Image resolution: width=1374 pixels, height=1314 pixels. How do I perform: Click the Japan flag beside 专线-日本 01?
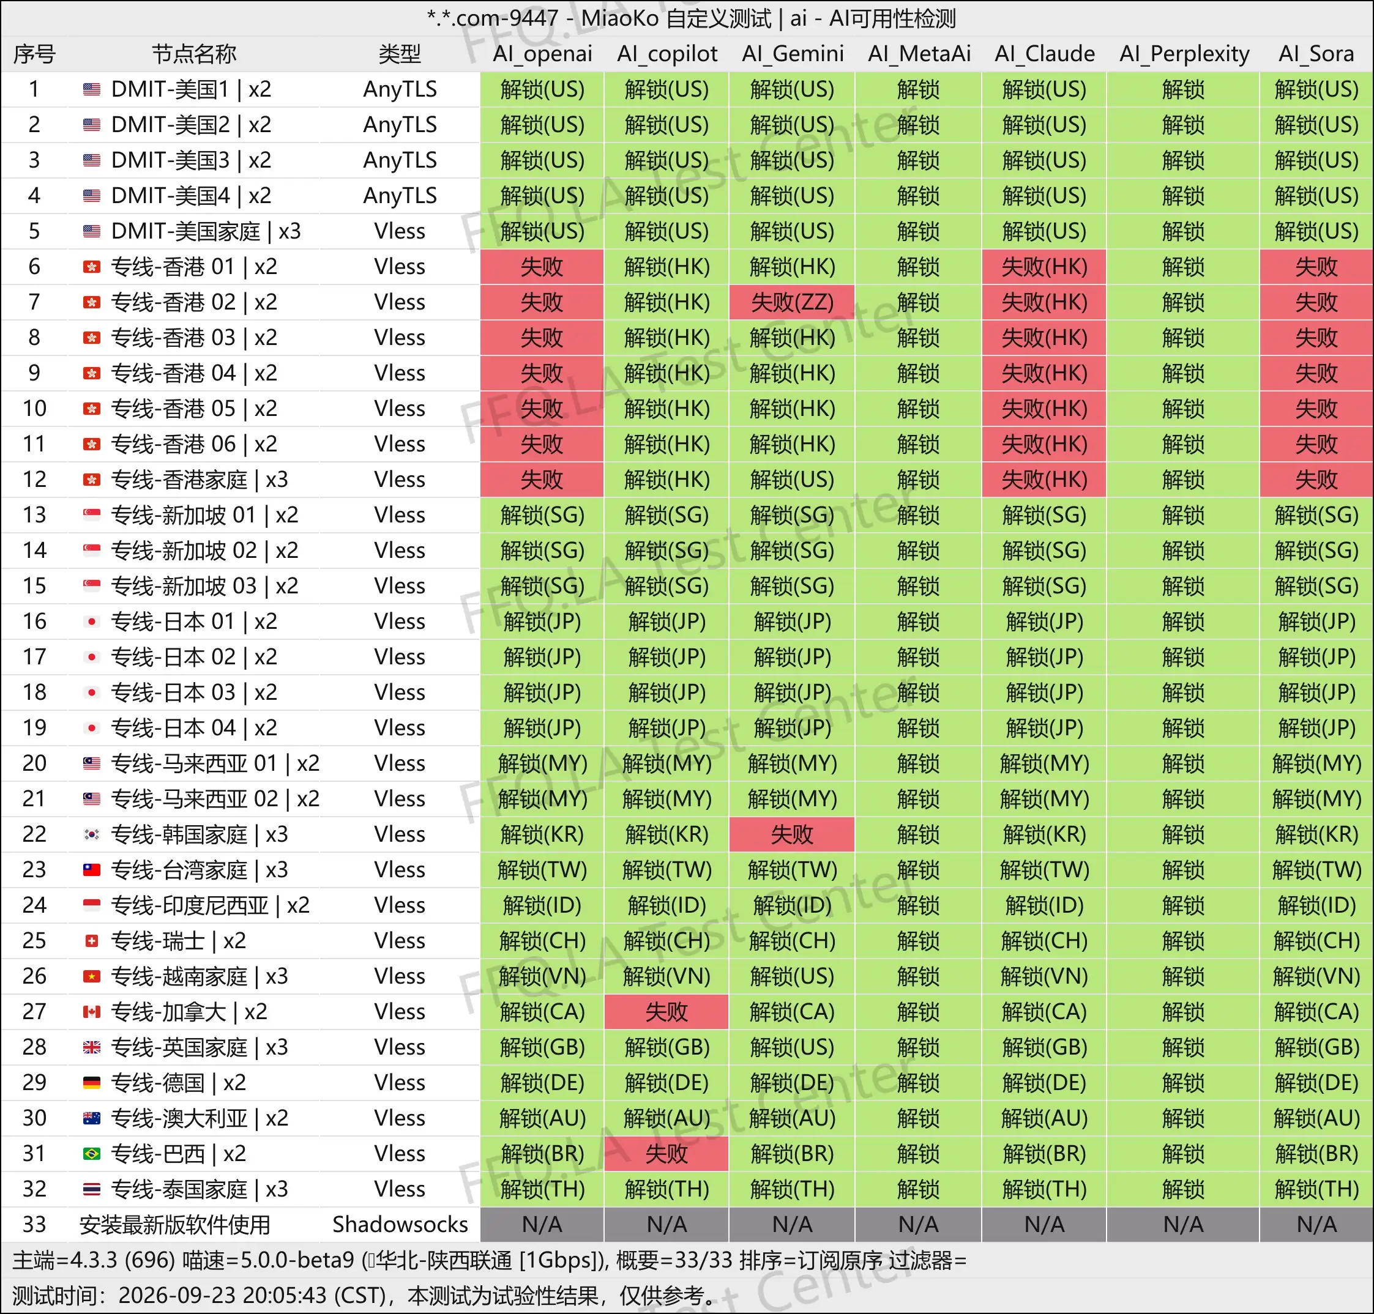click(91, 620)
